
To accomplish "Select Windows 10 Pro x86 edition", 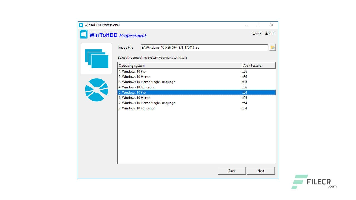I will (167, 71).
